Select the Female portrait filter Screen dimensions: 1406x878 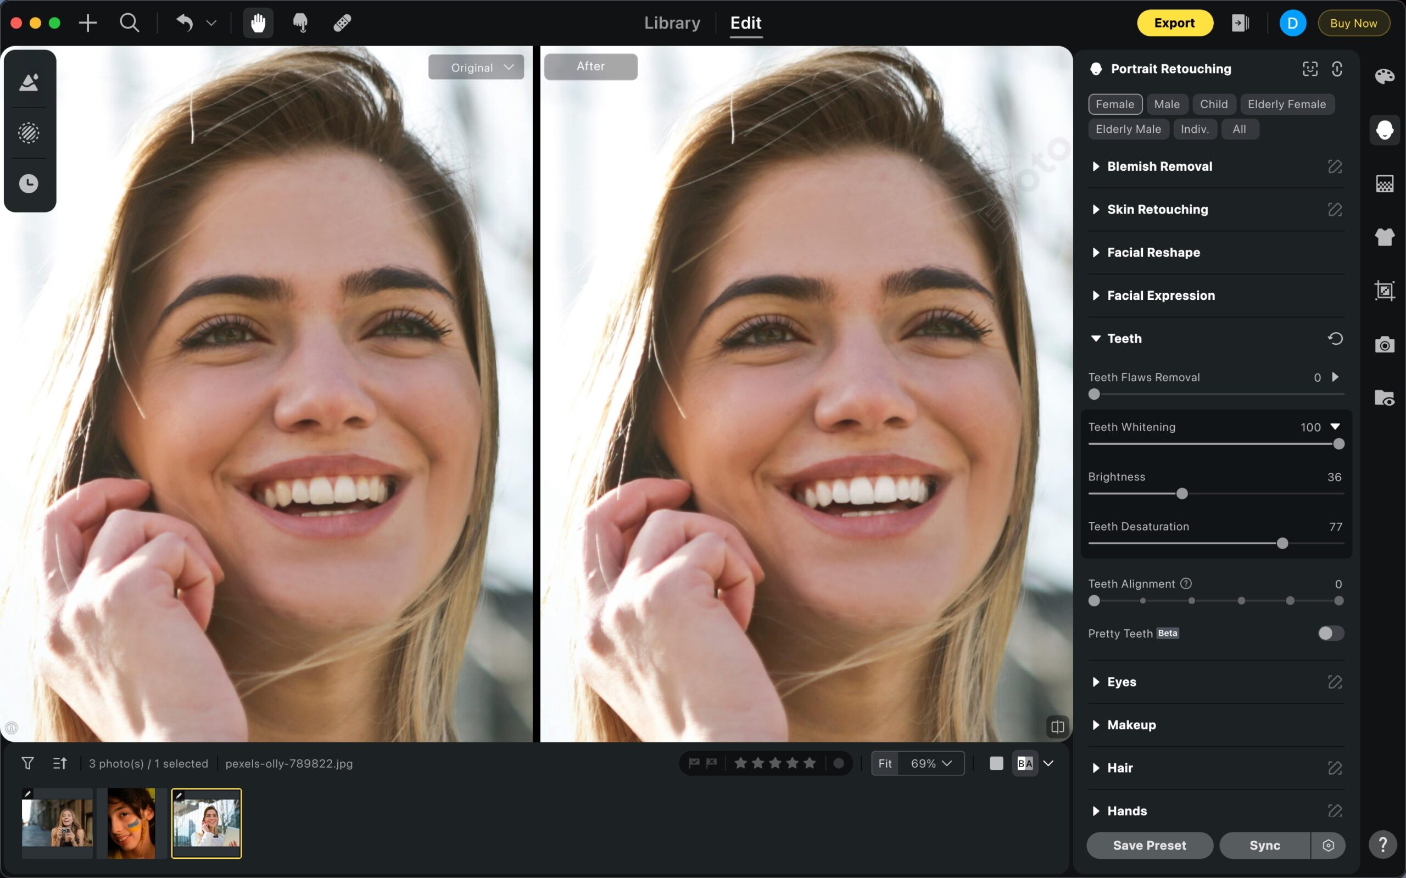pyautogui.click(x=1114, y=104)
